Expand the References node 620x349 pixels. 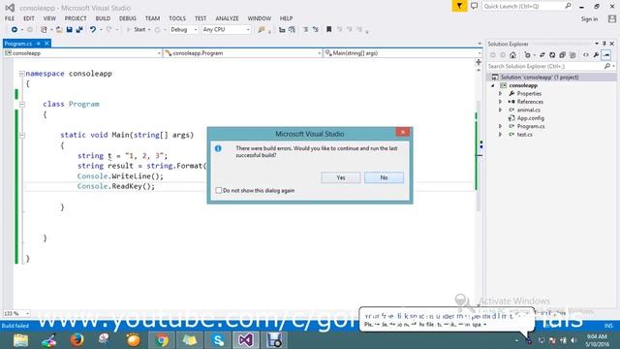click(x=501, y=102)
